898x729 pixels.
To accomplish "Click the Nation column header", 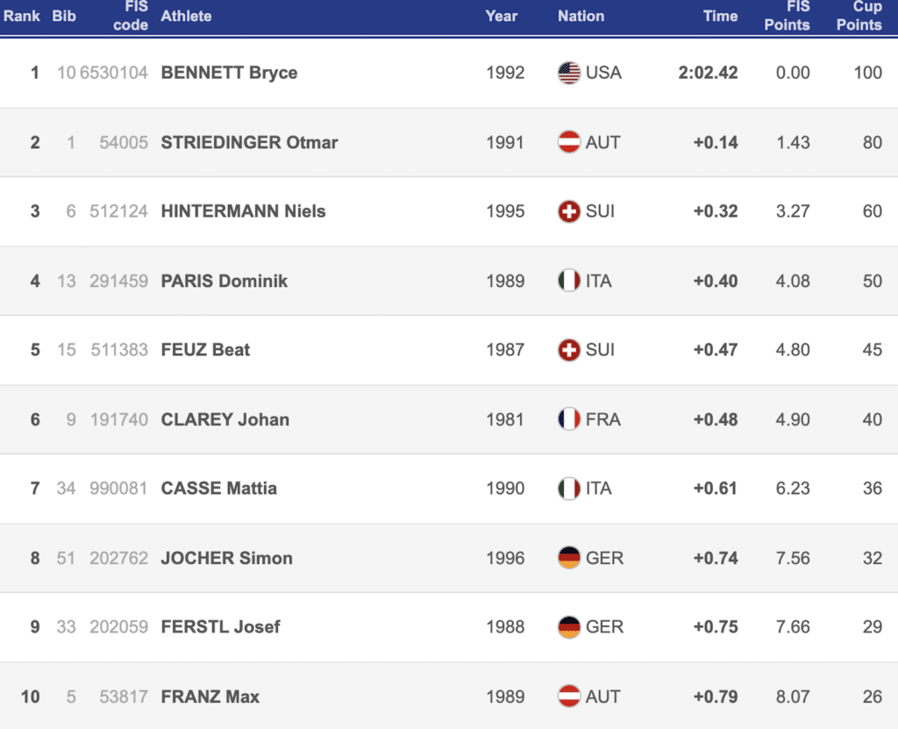I will 581,16.
